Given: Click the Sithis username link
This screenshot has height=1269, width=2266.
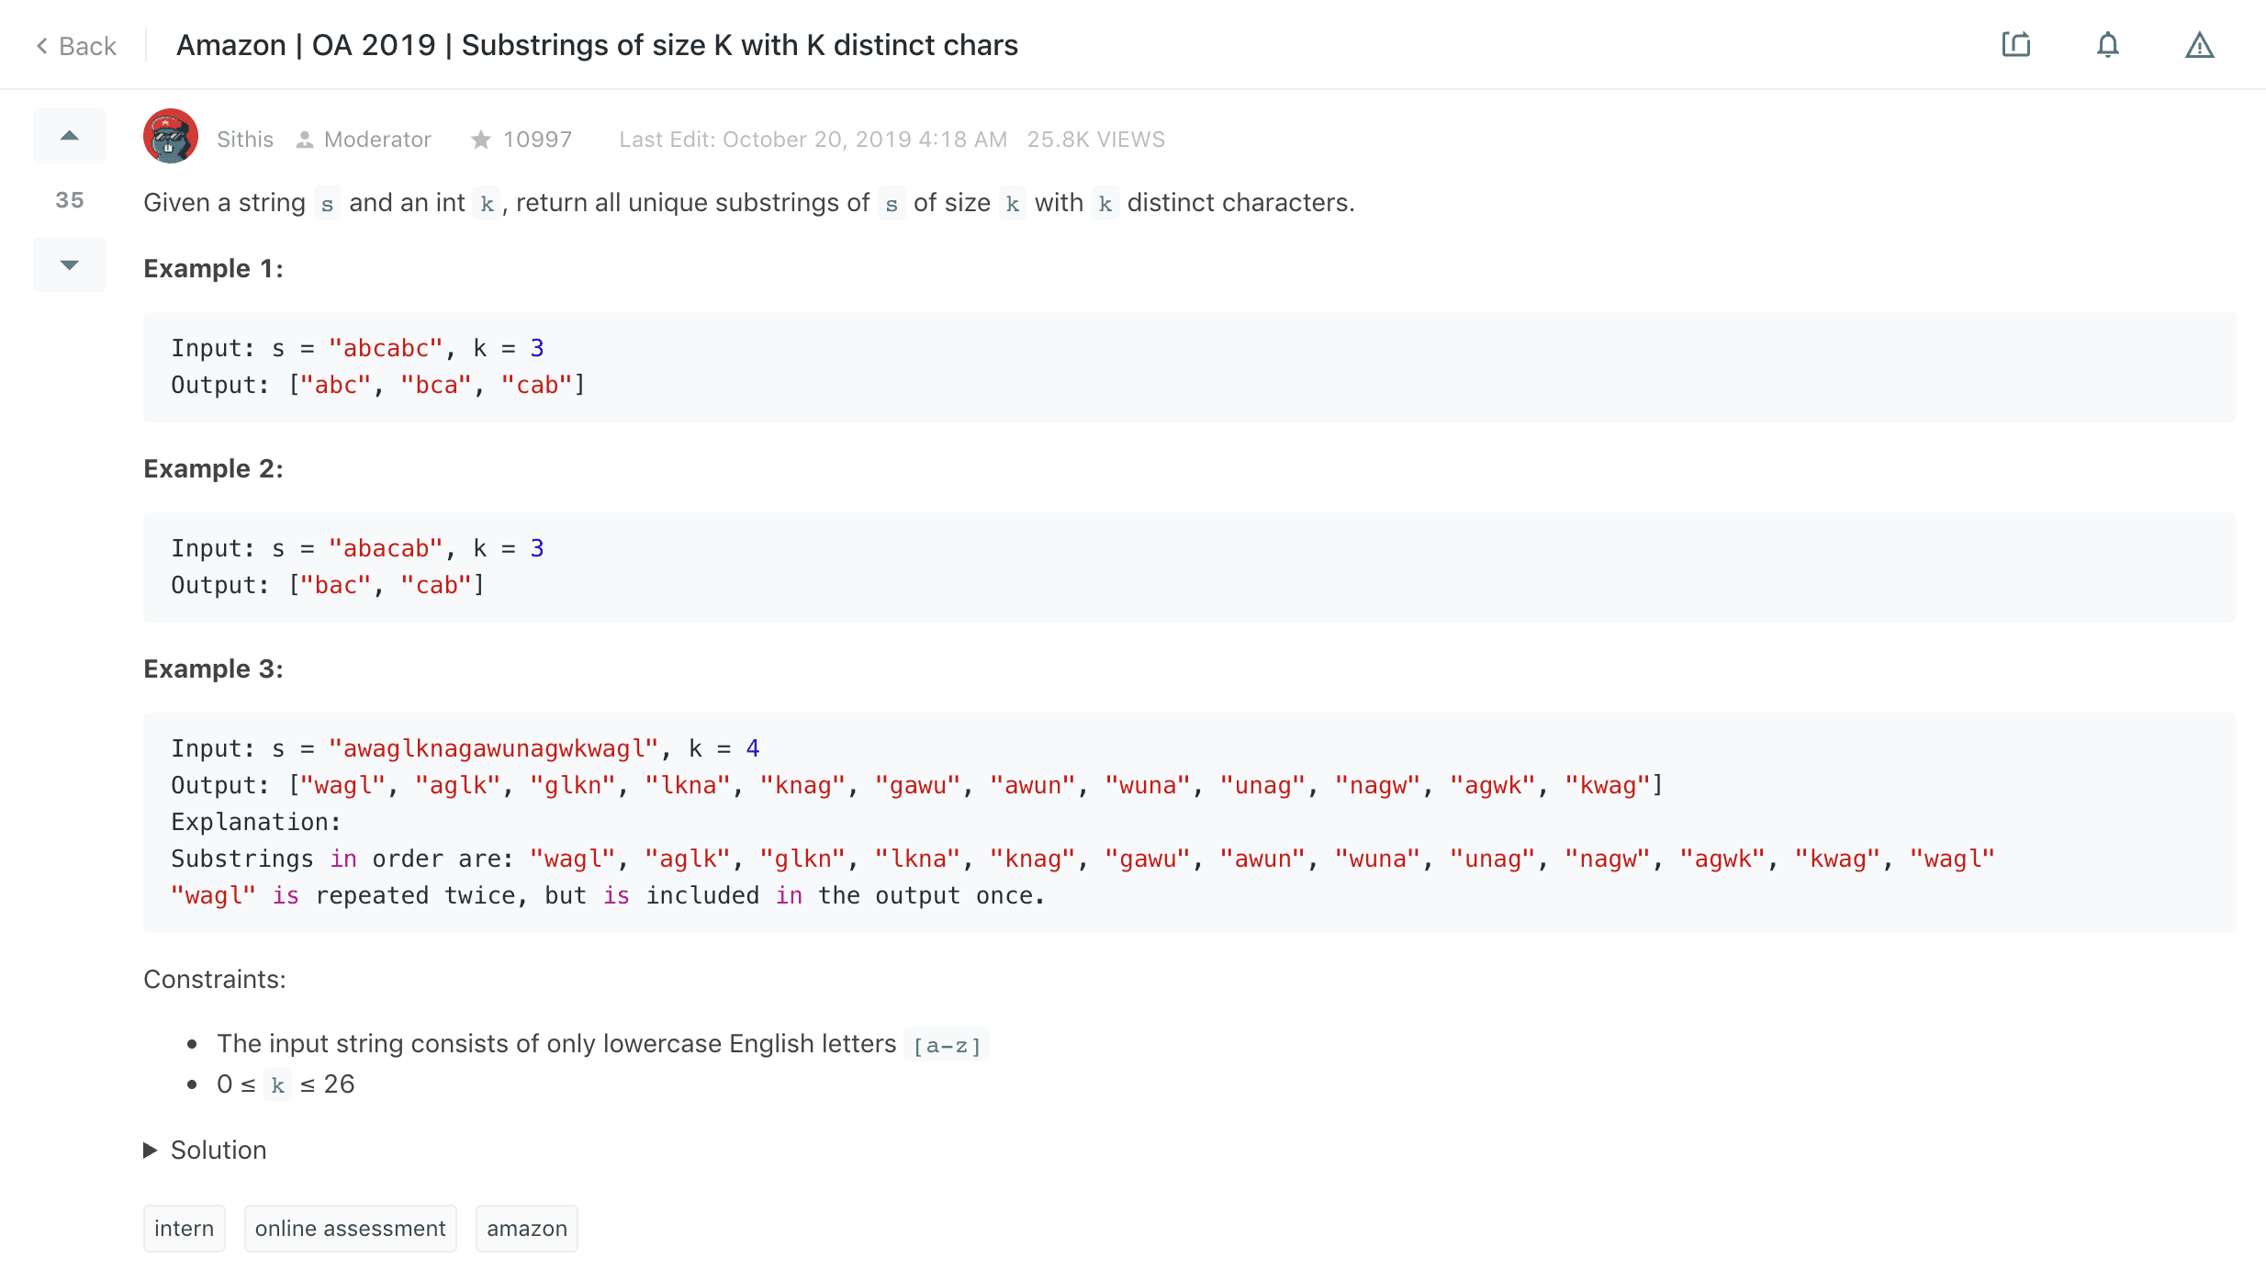Looking at the screenshot, I should 245,140.
